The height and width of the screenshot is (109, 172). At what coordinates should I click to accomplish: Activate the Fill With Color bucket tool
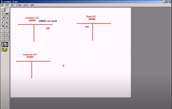(7, 14)
